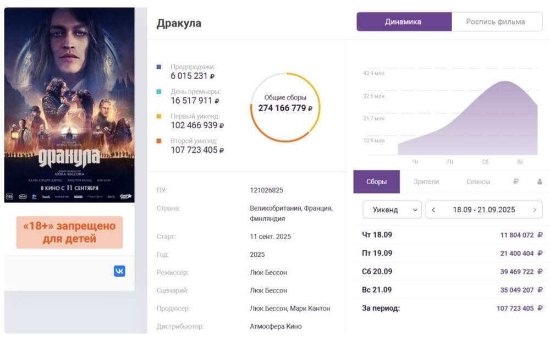Select the Сборы tab
This screenshot has width=550, height=341.
point(376,182)
